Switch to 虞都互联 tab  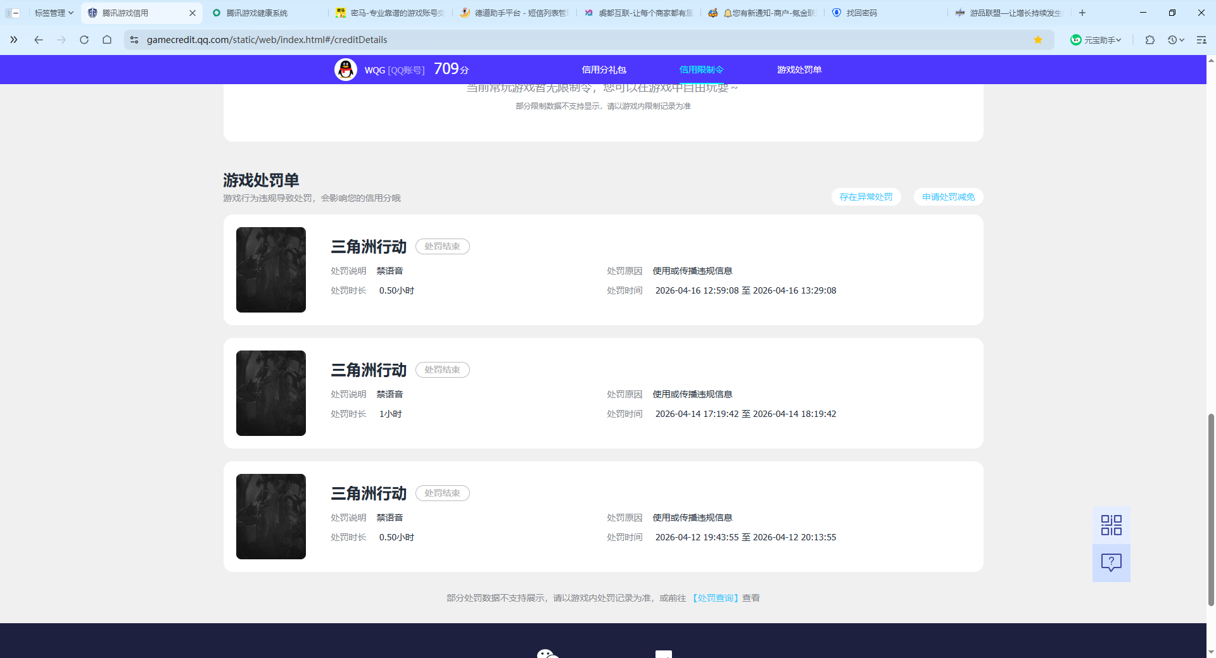[x=640, y=13]
